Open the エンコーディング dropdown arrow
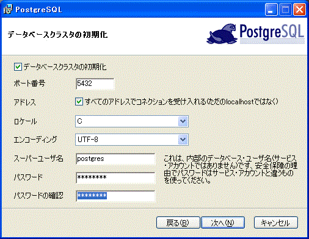This screenshot has height=239, width=309. (183, 140)
